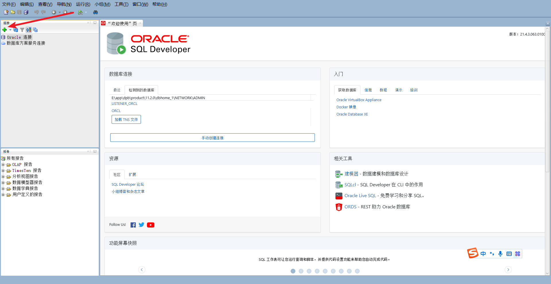Expand the OLAP 报告 tree node
The width and height of the screenshot is (551, 284).
click(3, 164)
